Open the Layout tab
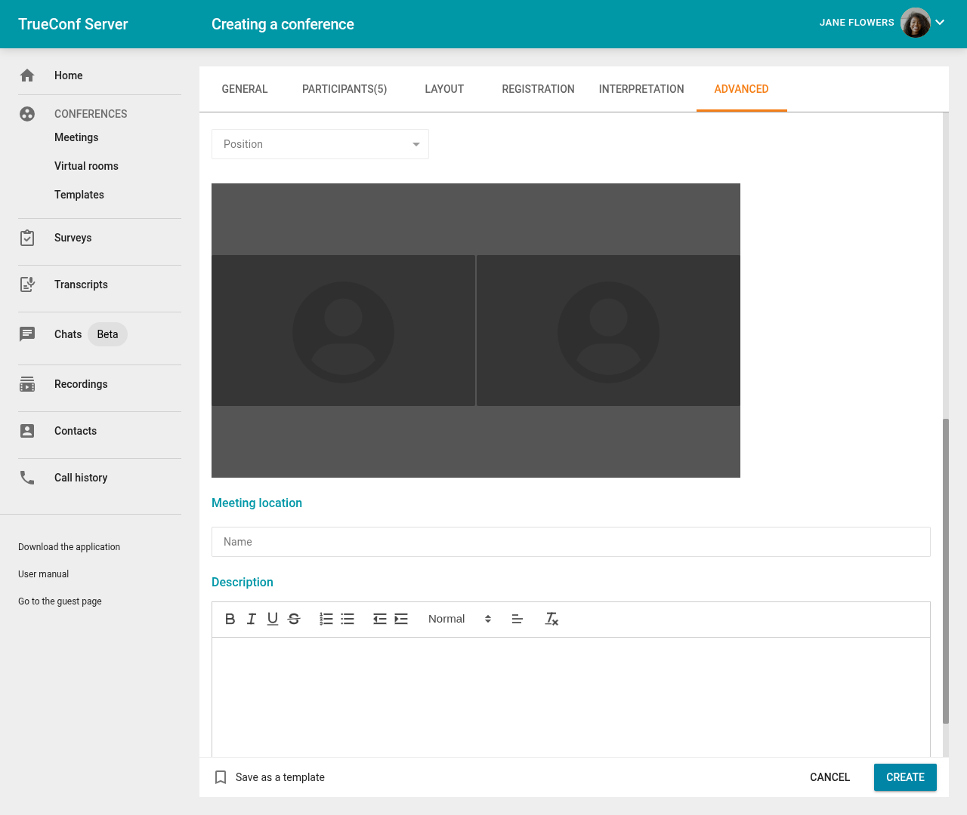The height and width of the screenshot is (815, 967). (444, 89)
